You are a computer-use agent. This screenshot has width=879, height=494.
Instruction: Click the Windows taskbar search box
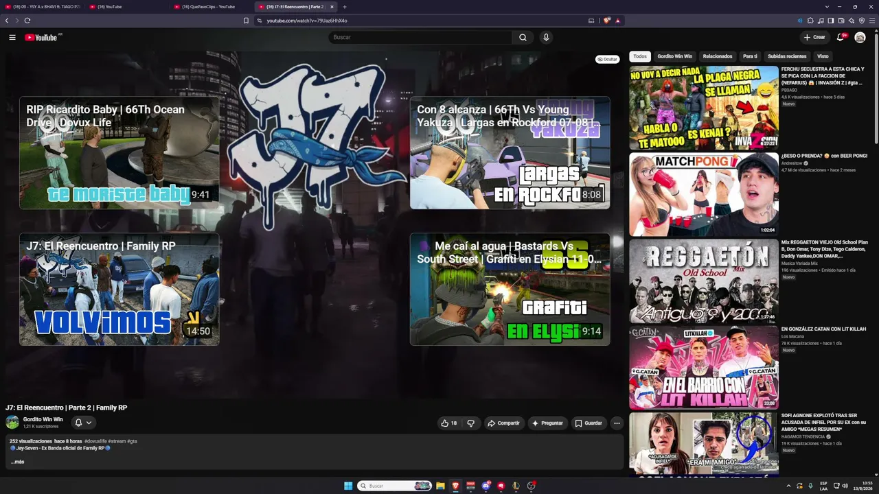coord(395,486)
